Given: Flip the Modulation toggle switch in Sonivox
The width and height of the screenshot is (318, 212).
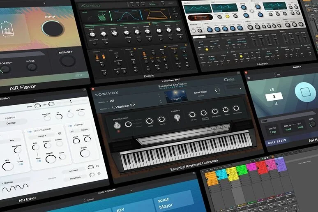Looking at the screenshot, I should point(117,125).
